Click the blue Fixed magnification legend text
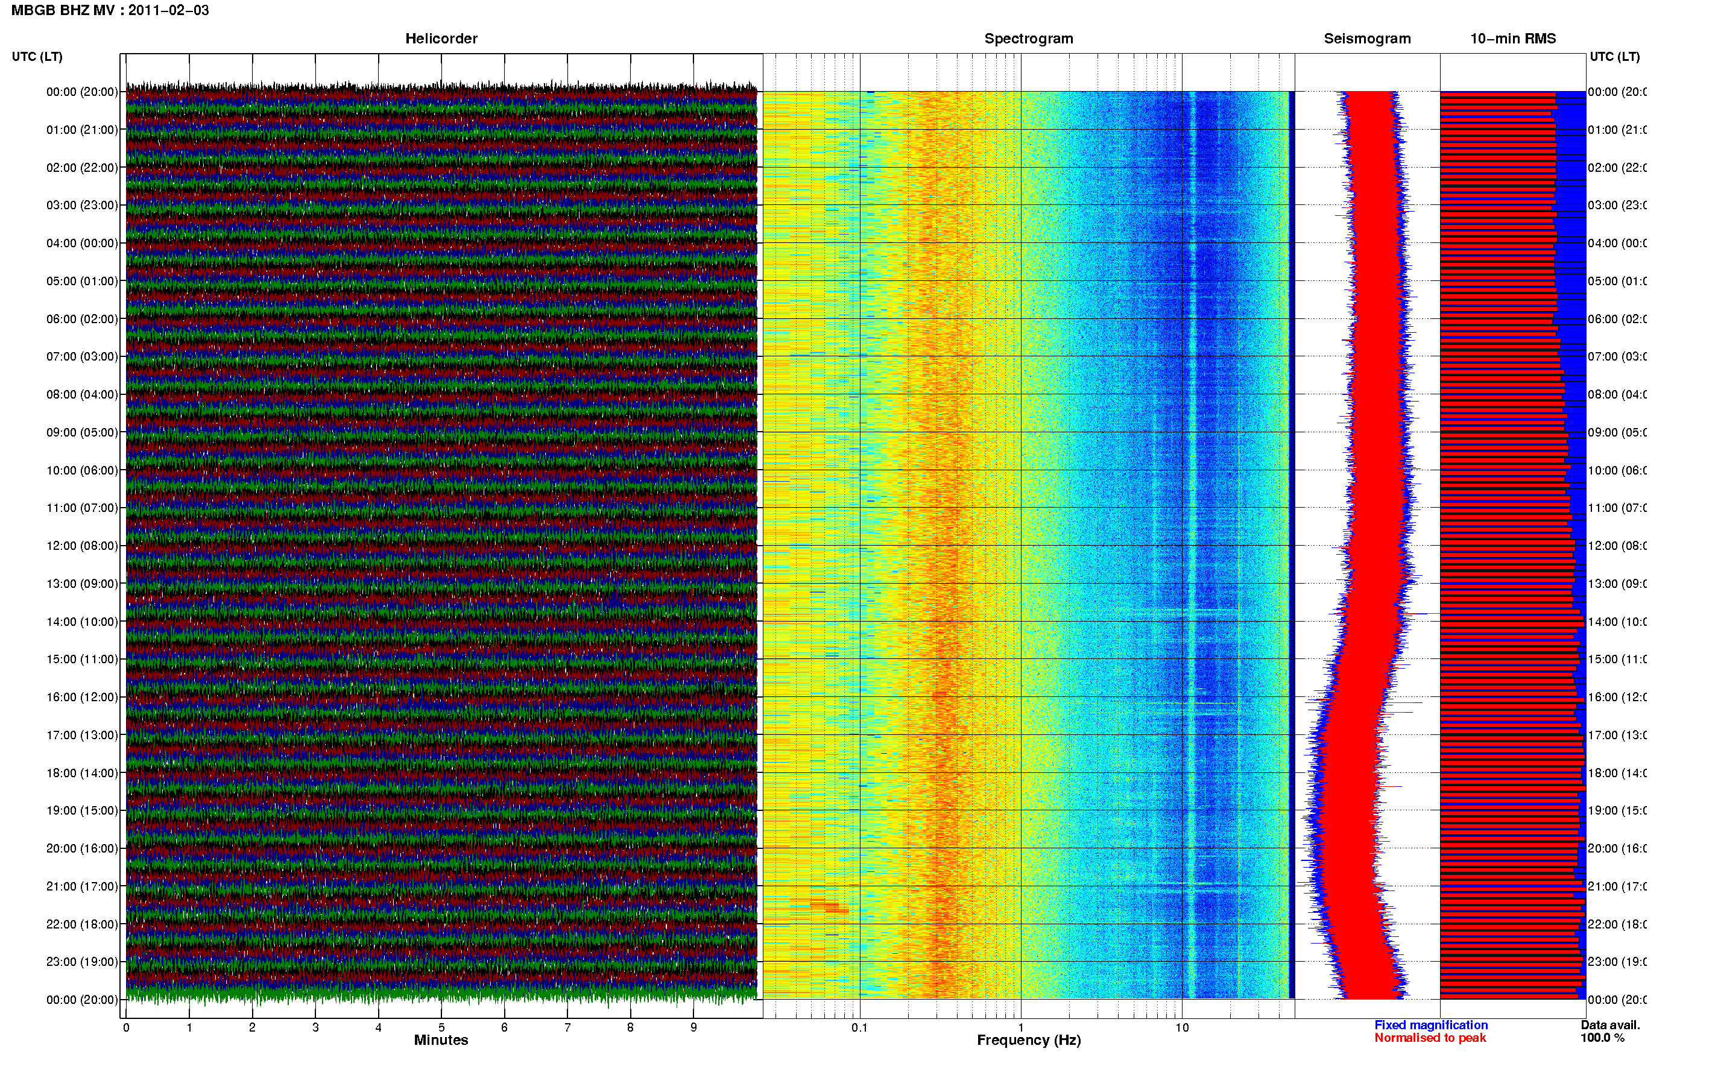The image size is (1715, 1072). pyautogui.click(x=1431, y=1025)
